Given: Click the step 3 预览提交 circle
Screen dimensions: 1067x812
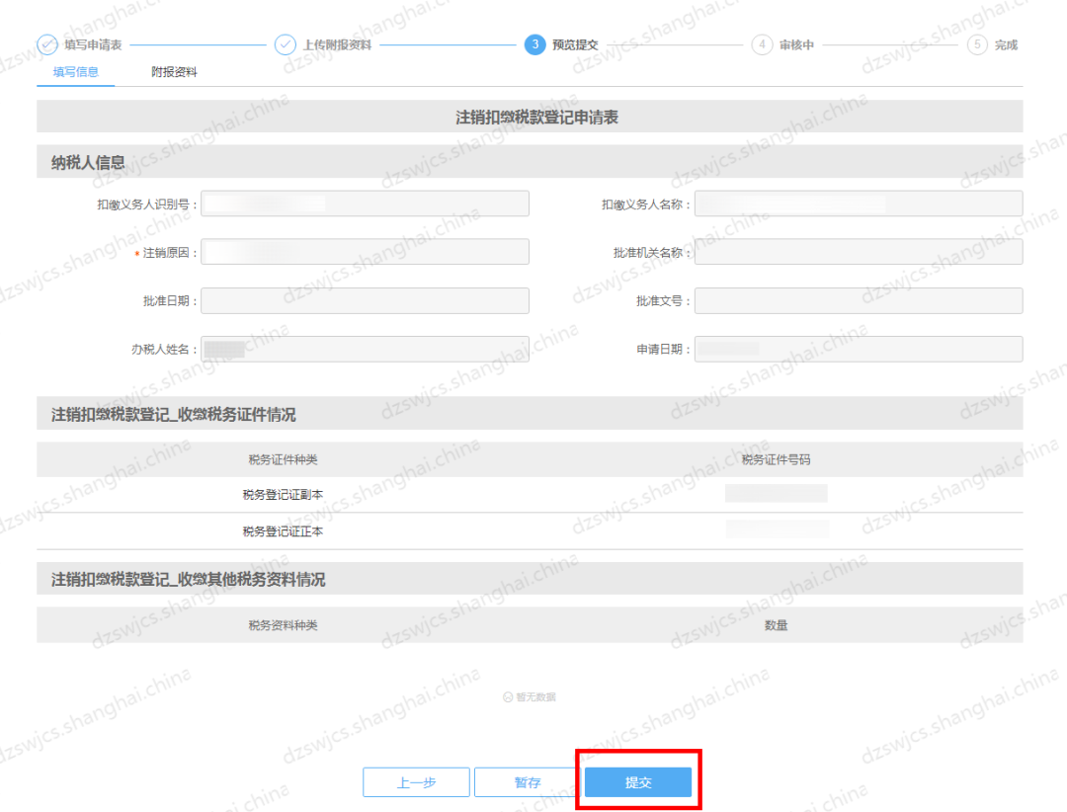Looking at the screenshot, I should pos(534,44).
